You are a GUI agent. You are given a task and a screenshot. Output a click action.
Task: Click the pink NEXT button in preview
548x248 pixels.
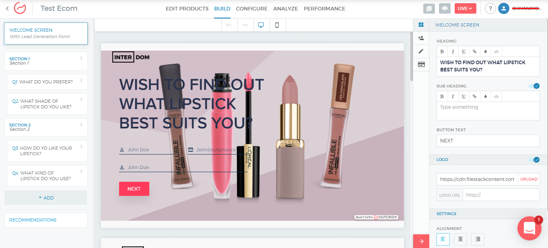pyautogui.click(x=134, y=189)
